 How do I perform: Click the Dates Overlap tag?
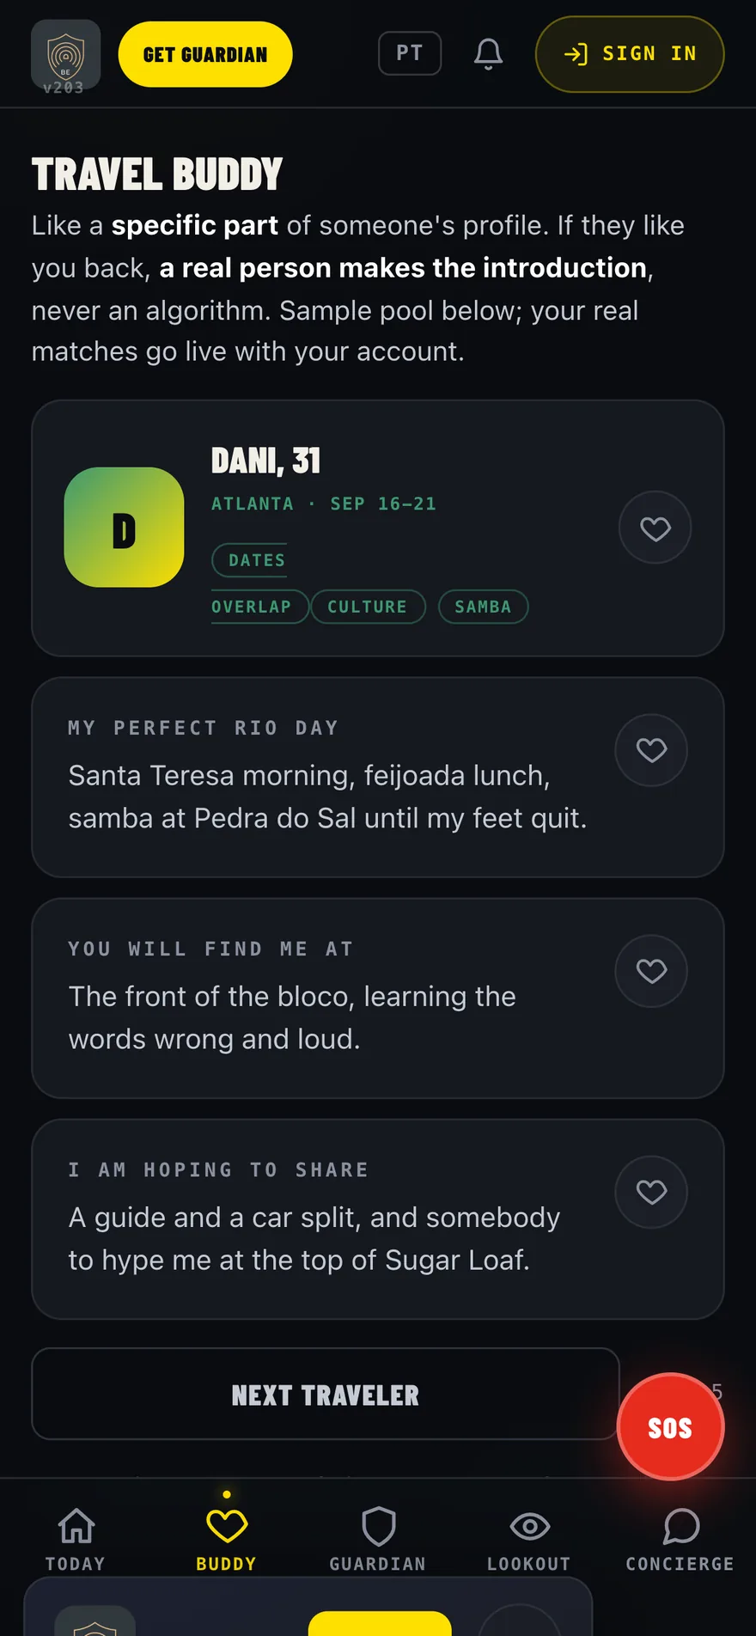tap(251, 583)
